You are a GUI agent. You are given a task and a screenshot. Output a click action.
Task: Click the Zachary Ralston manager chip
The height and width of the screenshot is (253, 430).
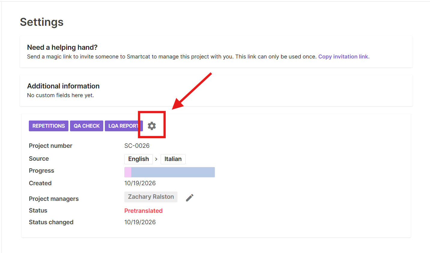[x=151, y=197]
